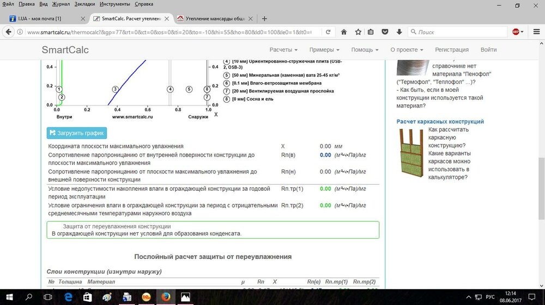
Task: Open Microsoft Edge from the taskbar
Action: 69,297
